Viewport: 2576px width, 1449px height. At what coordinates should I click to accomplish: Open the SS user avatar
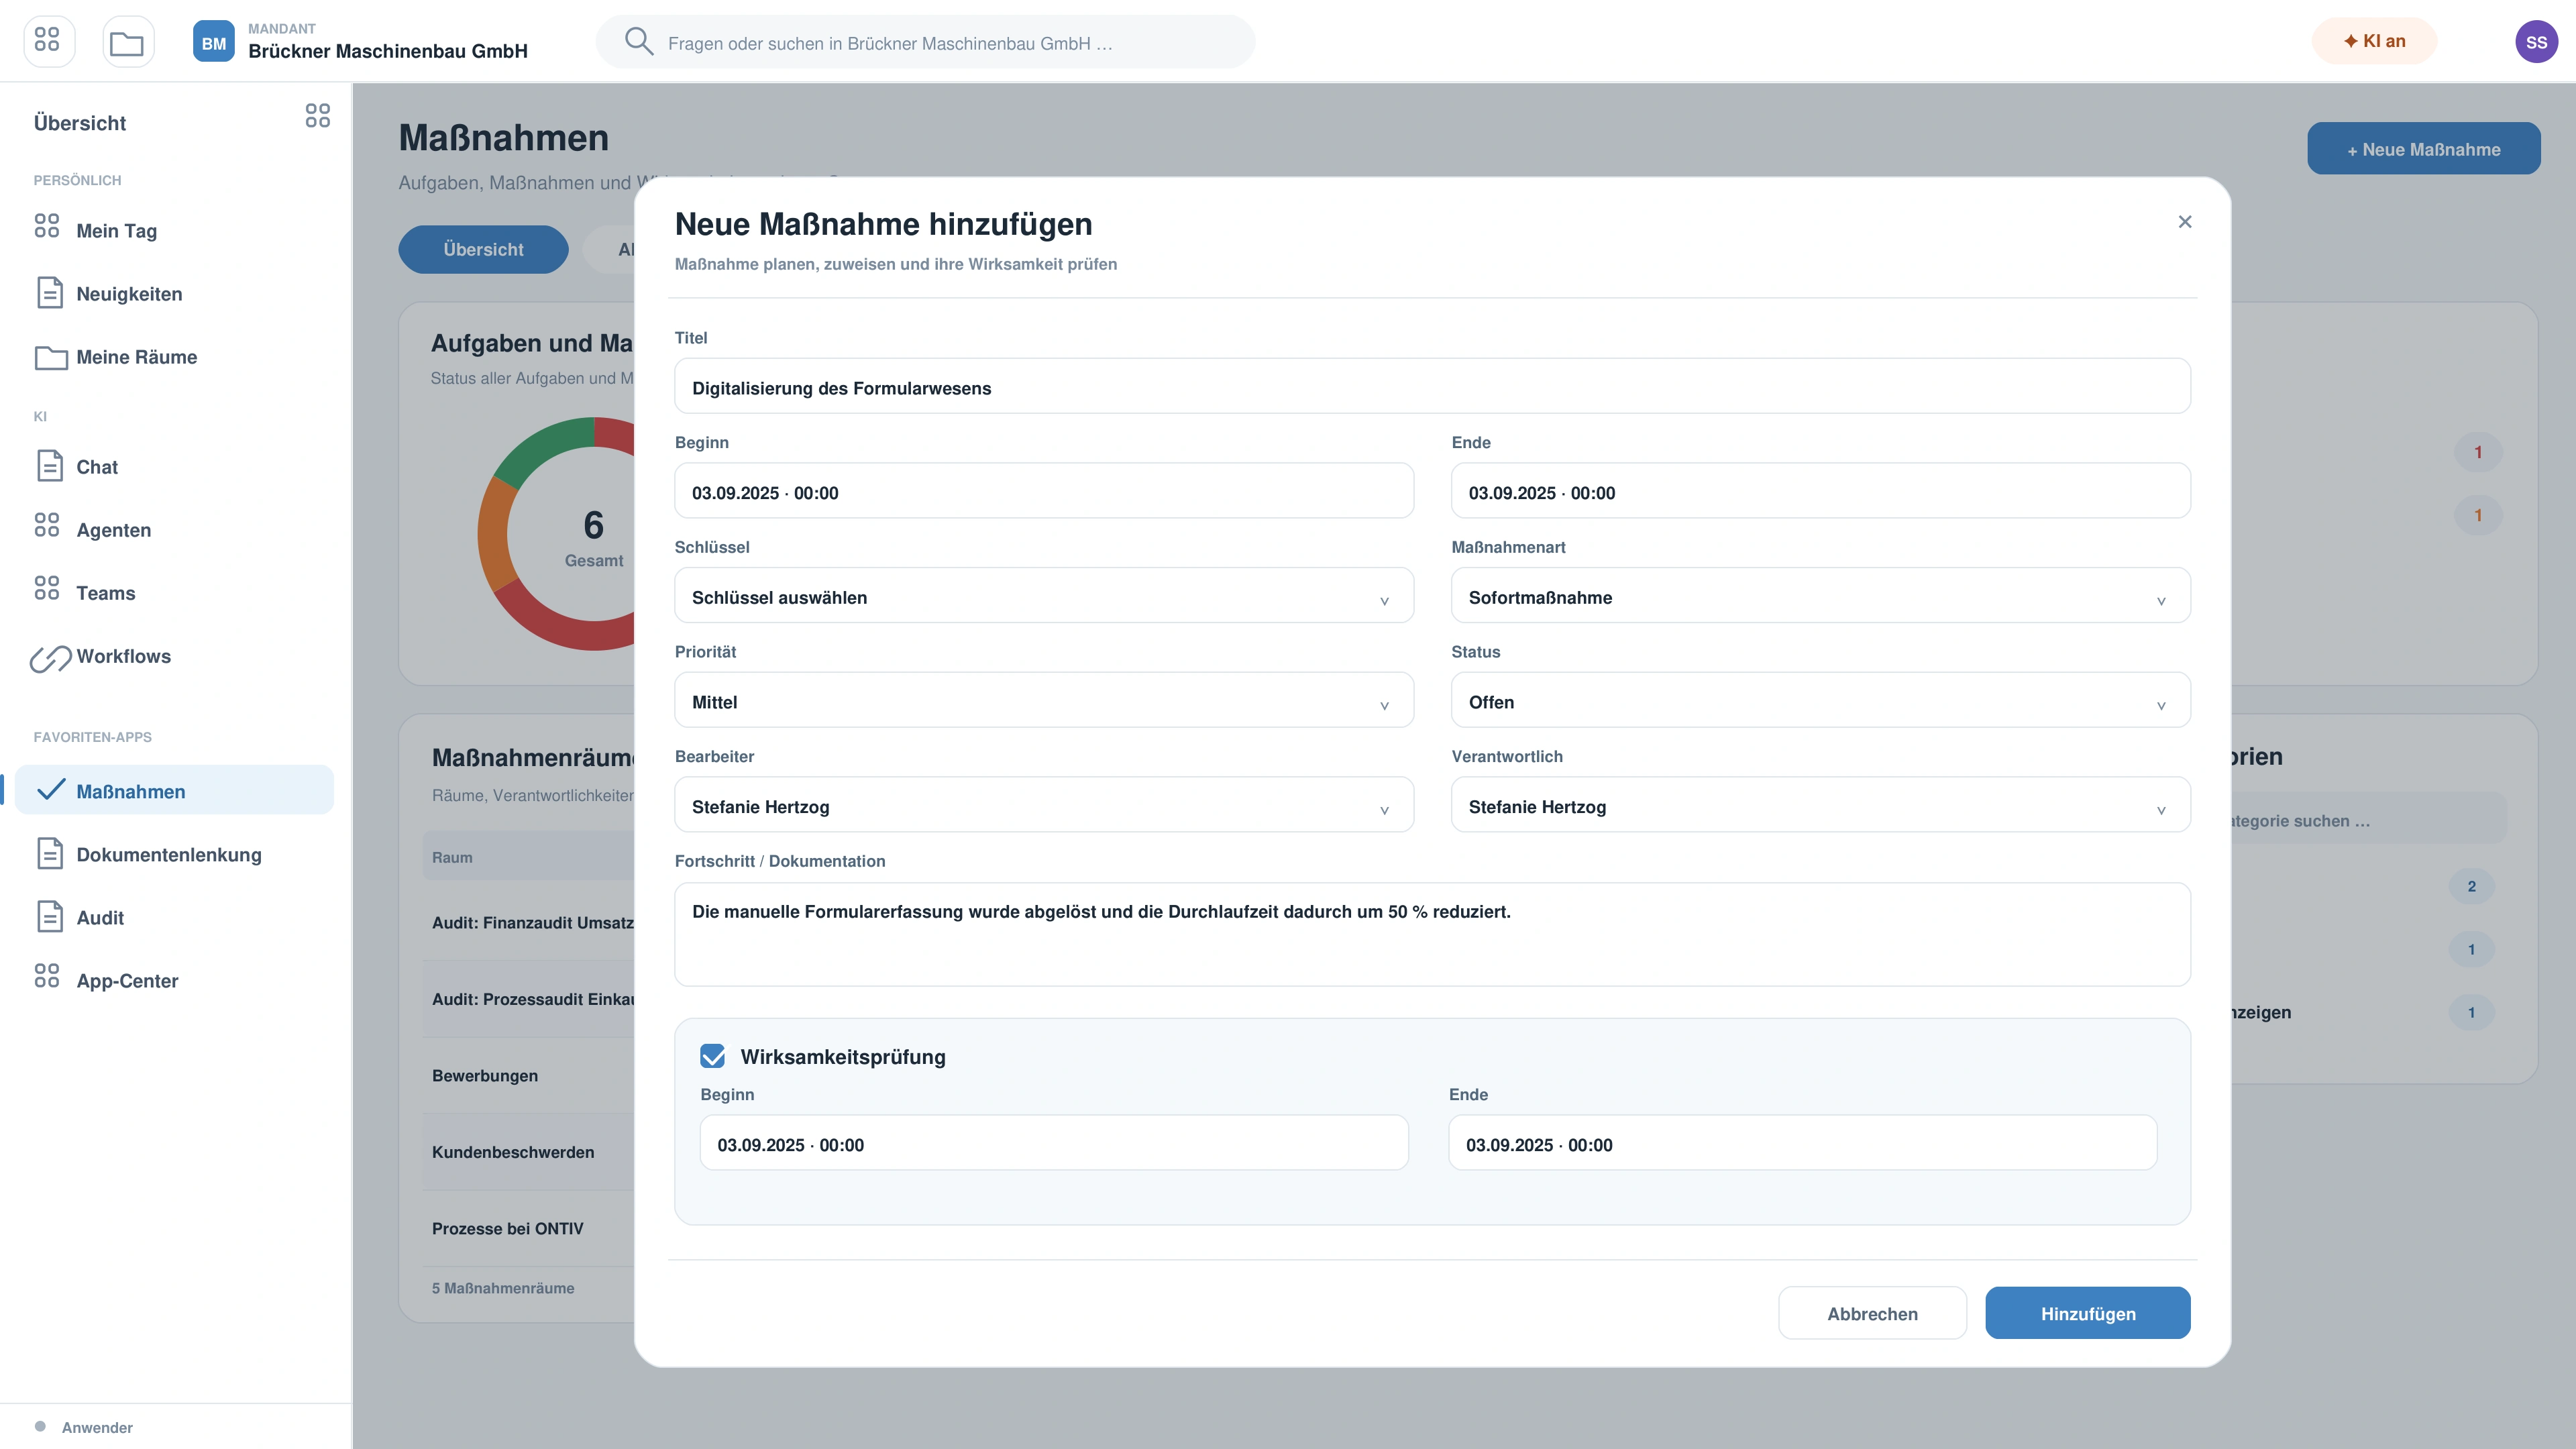[x=2536, y=42]
